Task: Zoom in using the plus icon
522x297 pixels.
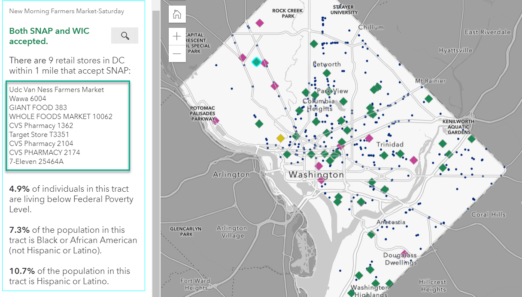Action: pos(177,36)
